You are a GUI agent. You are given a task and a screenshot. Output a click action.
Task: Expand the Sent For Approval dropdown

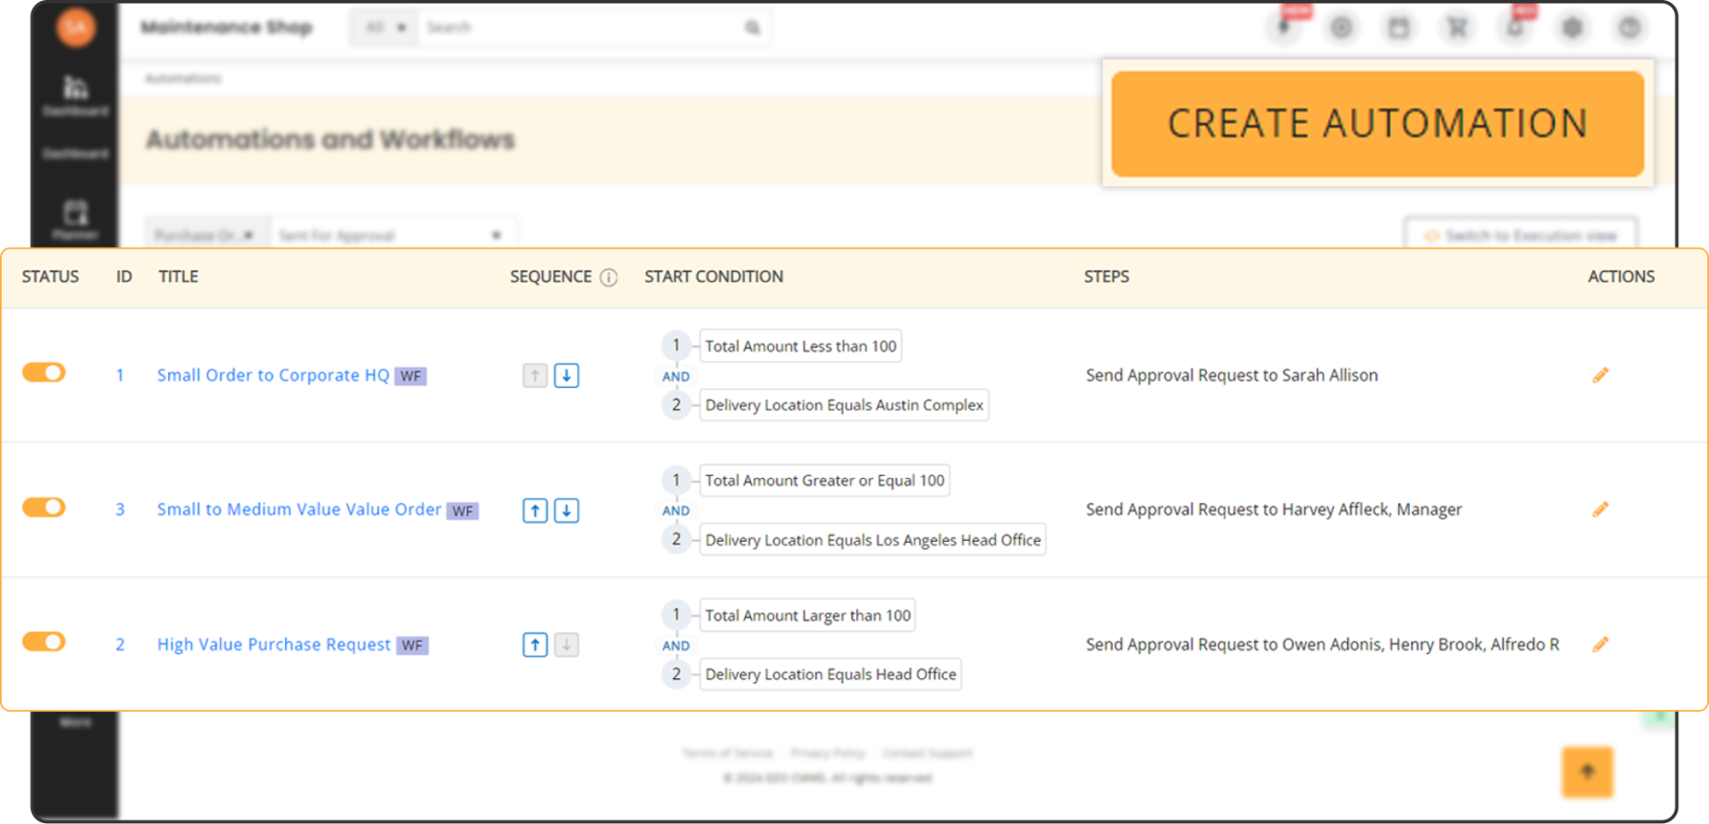pos(392,235)
